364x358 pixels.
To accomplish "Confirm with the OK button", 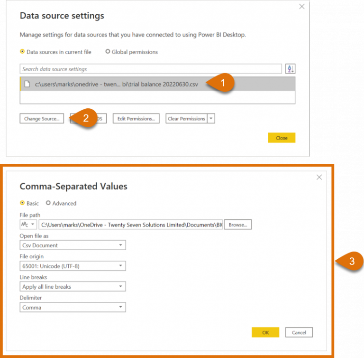I will [x=265, y=332].
